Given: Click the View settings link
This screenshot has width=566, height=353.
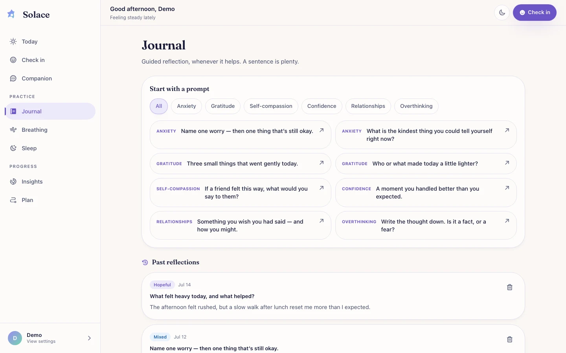Looking at the screenshot, I should pyautogui.click(x=41, y=342).
